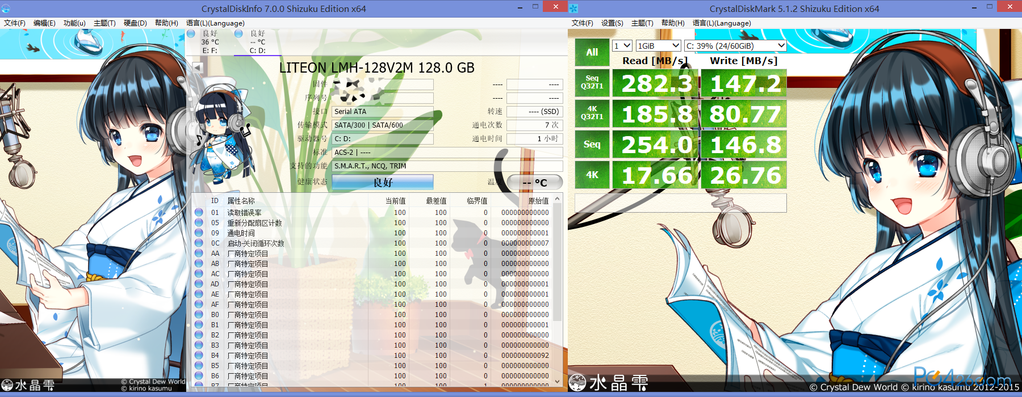Click scroll down arrow of attribute list
The image size is (1022, 397).
pos(557,381)
